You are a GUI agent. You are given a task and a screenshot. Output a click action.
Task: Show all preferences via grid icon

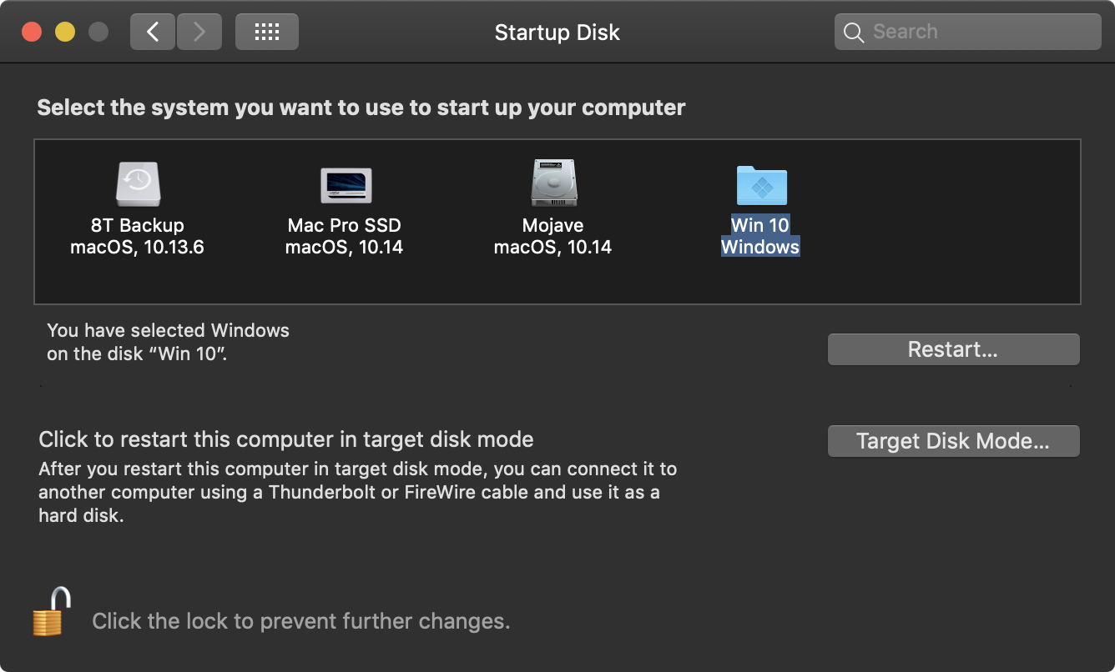click(266, 33)
